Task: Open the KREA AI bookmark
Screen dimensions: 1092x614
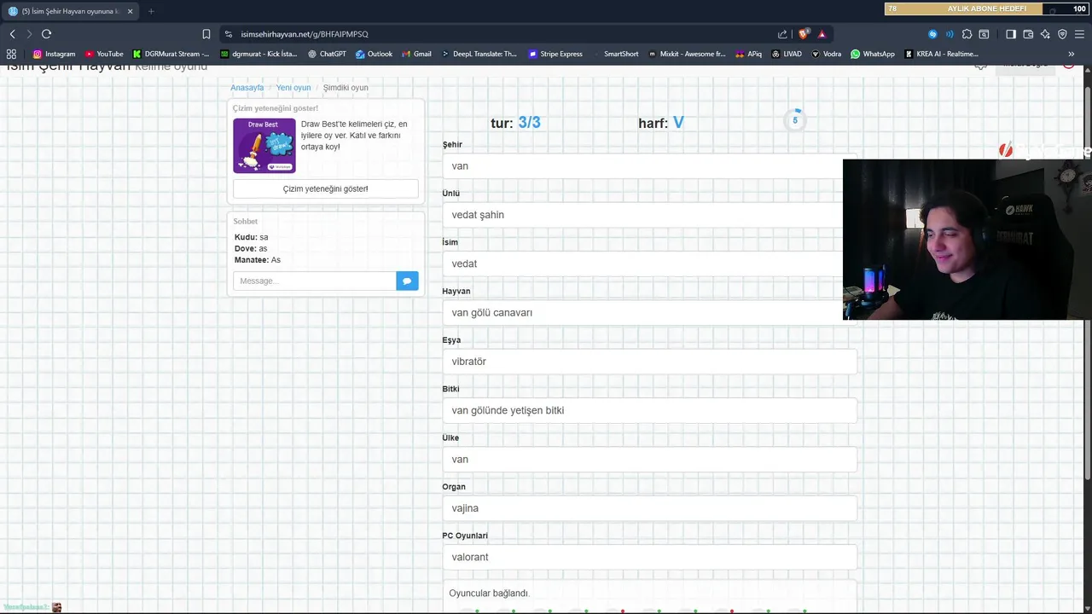Action: [941, 54]
